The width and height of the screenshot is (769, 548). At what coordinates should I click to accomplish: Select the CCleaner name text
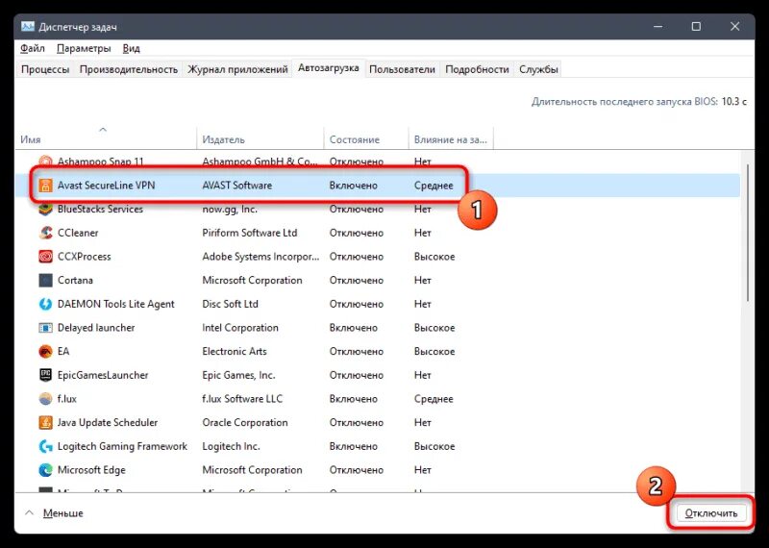tap(78, 233)
